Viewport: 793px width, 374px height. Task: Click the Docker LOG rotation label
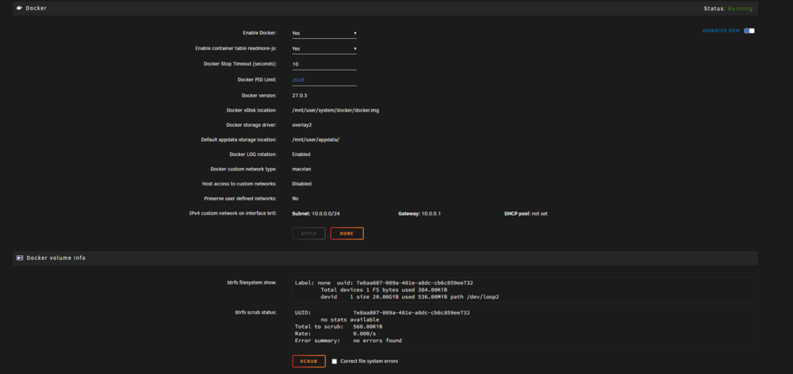(254, 155)
